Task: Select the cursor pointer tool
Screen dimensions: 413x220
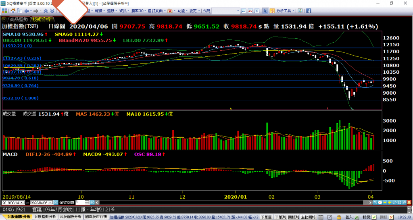Action: point(265,10)
